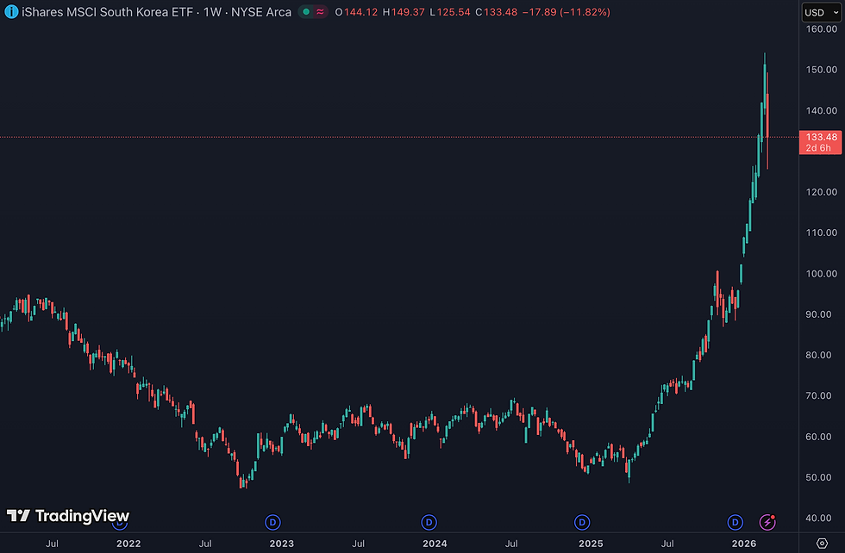Click the 2022 label on the time axis
Image resolution: width=845 pixels, height=553 pixels.
128,544
